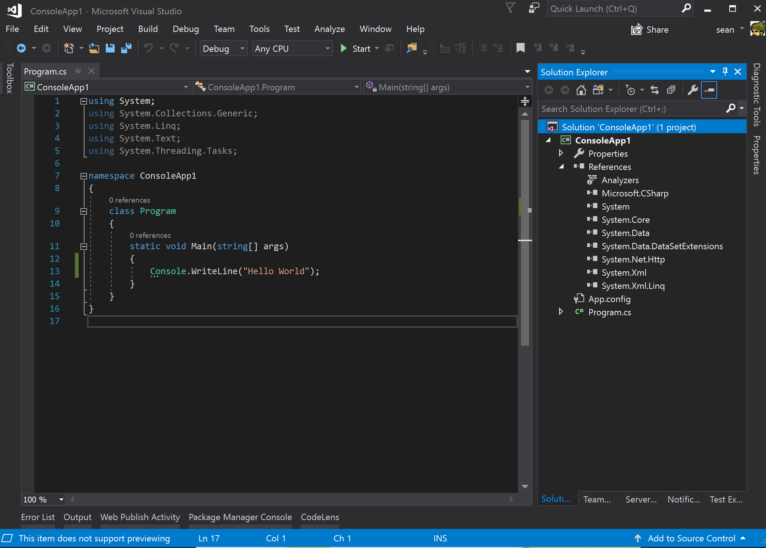Click the Solution Explorer pin/dock icon
Image resolution: width=766 pixels, height=548 pixels.
(726, 71)
